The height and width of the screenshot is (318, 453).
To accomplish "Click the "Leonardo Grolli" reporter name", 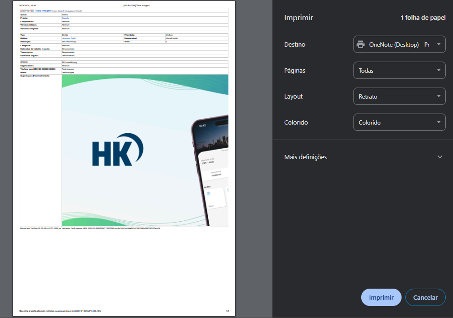I will pyautogui.click(x=69, y=38).
